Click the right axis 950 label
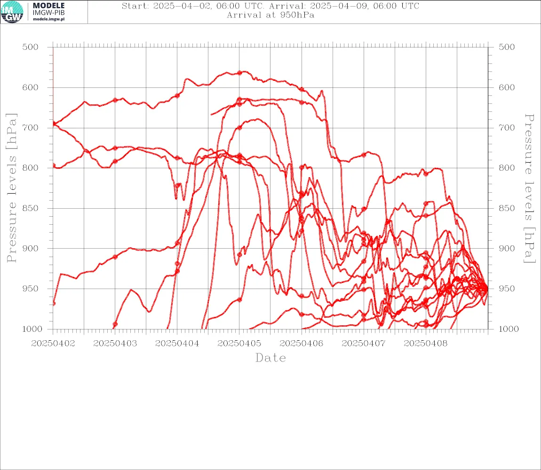 (x=507, y=289)
